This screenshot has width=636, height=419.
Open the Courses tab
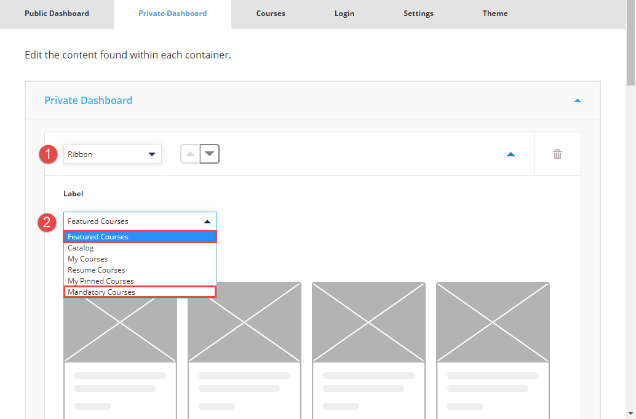271,14
